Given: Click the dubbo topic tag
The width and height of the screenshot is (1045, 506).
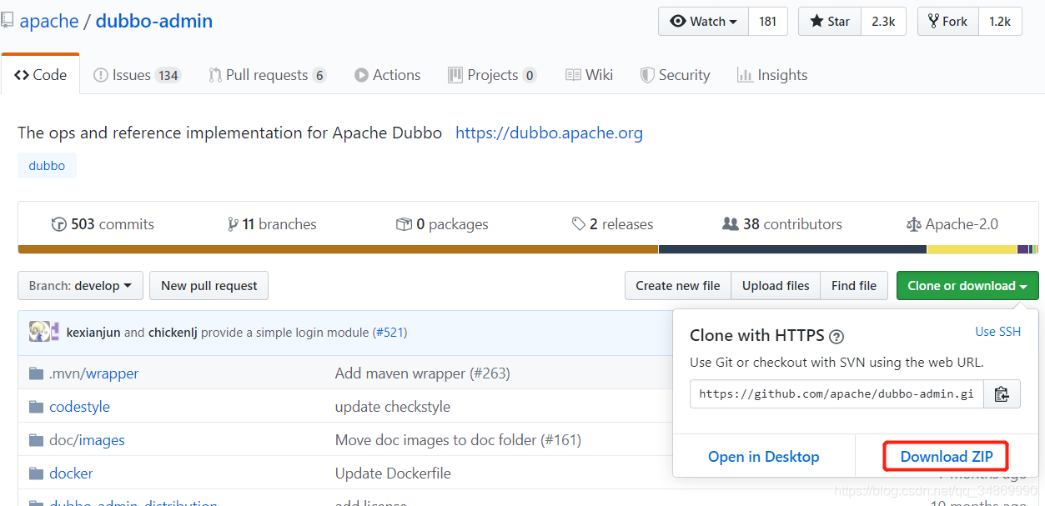Looking at the screenshot, I should point(47,166).
